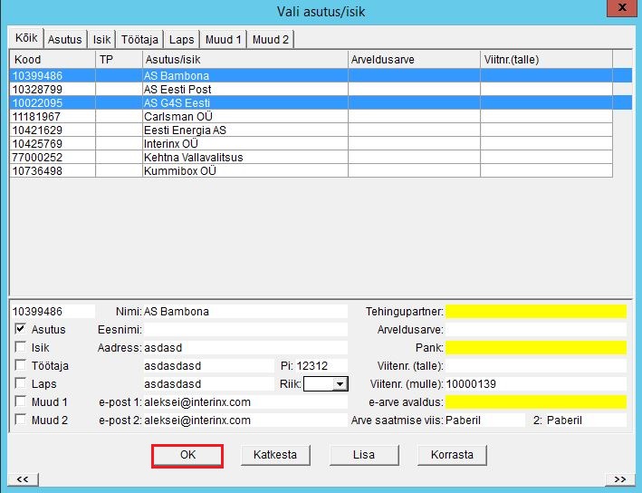Click the Asutus/isik column header
This screenshot has height=493, width=642.
pyautogui.click(x=245, y=60)
